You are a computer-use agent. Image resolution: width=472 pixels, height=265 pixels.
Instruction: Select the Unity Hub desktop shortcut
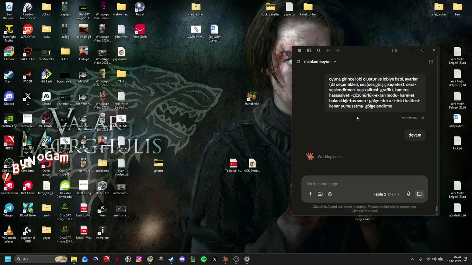103,188
